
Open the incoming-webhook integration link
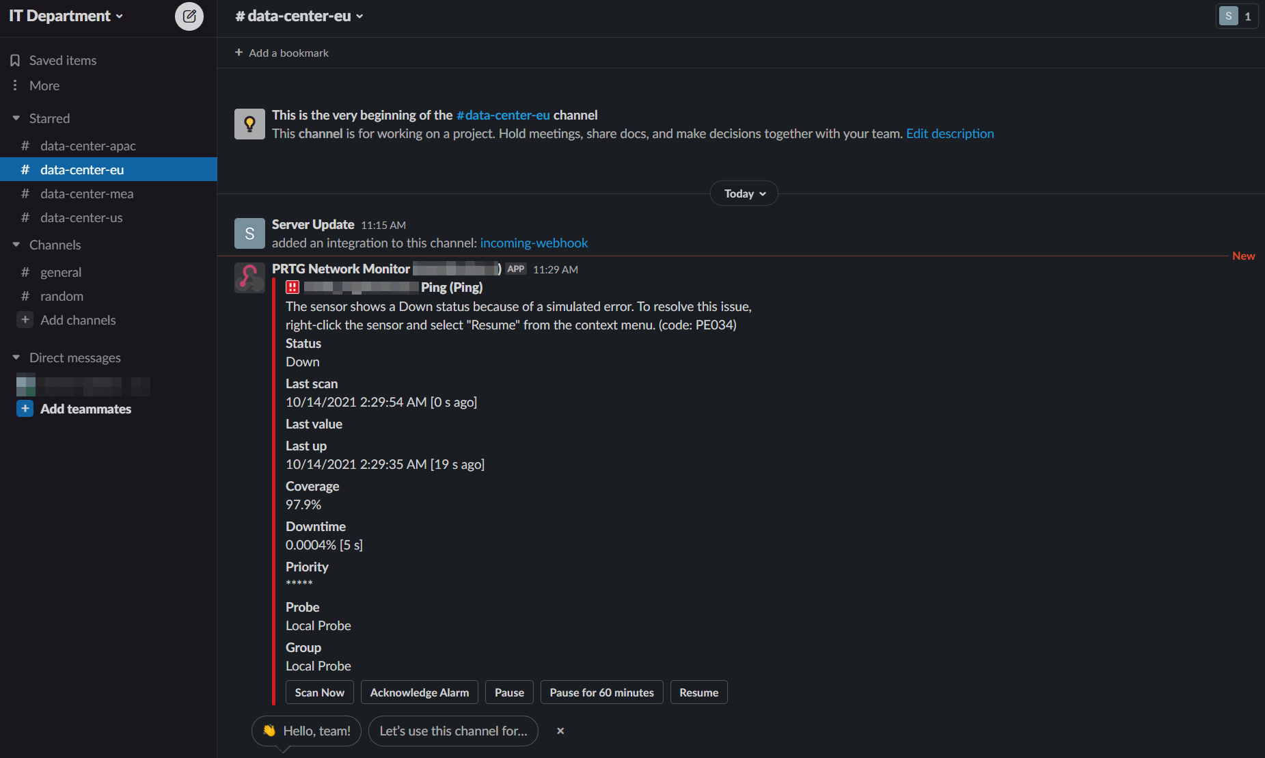534,243
